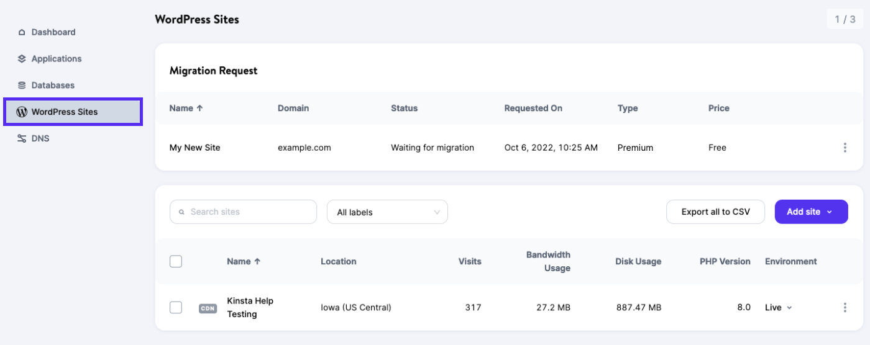
Task: Click the Applications layers icon
Action: point(22,59)
